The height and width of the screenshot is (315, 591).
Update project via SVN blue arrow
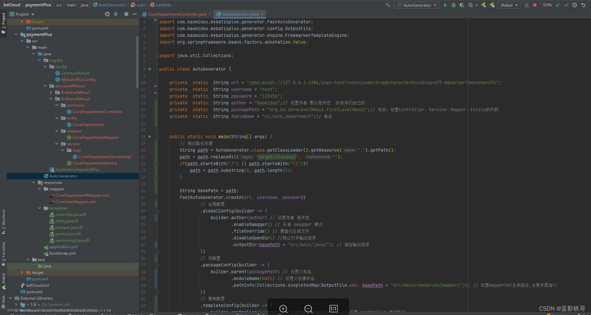coord(558,5)
